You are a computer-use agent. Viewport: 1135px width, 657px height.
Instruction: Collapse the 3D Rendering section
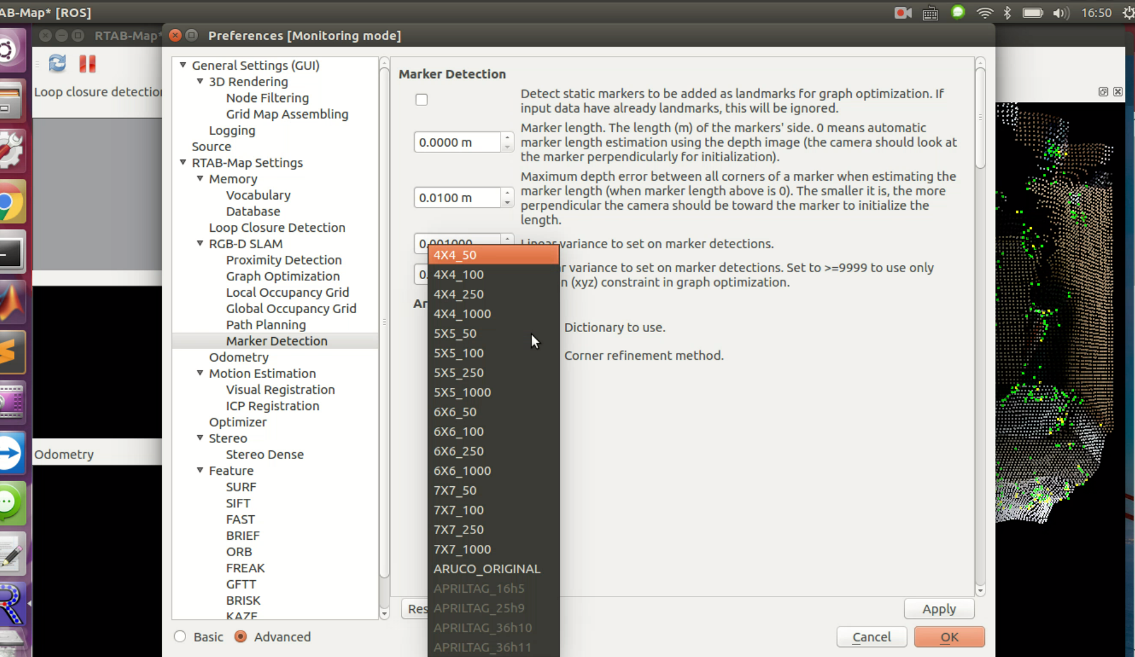pos(199,81)
